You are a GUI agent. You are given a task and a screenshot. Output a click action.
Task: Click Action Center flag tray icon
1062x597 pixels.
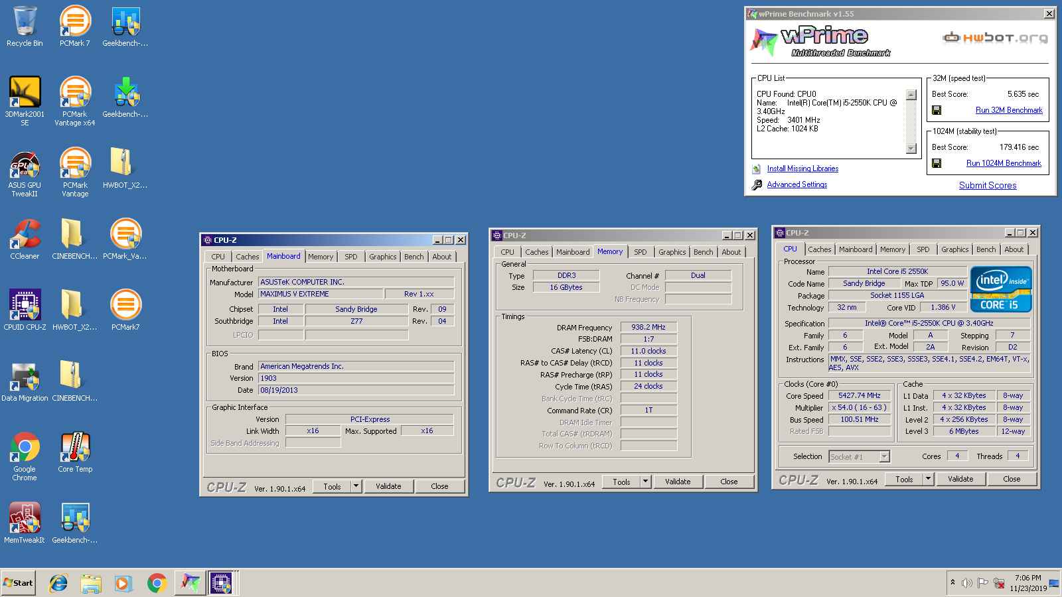[982, 583]
